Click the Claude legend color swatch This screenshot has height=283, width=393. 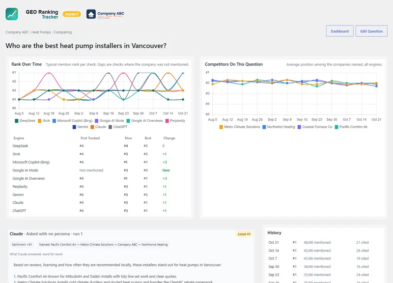[x=92, y=127]
